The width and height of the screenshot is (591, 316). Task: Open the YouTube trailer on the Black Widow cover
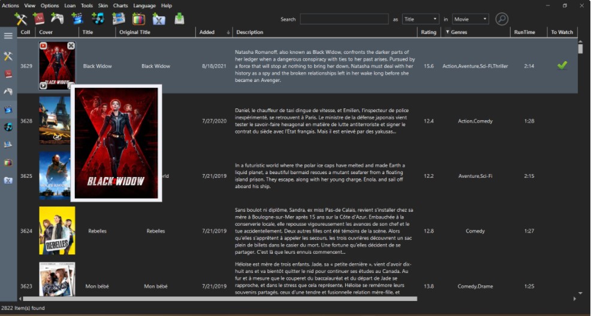pos(43,46)
